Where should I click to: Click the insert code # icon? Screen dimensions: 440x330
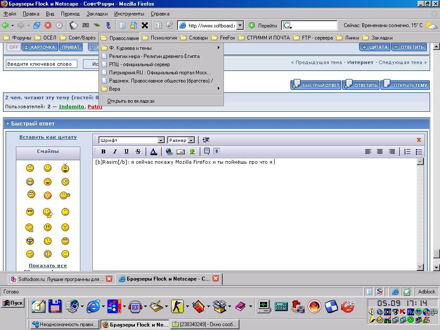217,151
